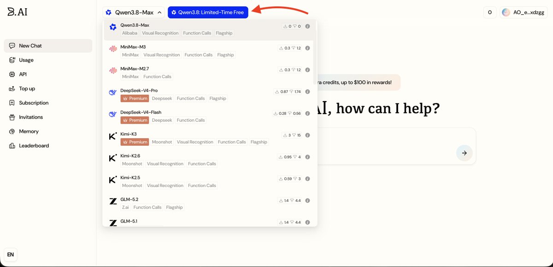Click the DeepSeek whale logo on DeepSeek-V4-Pro

112,93
